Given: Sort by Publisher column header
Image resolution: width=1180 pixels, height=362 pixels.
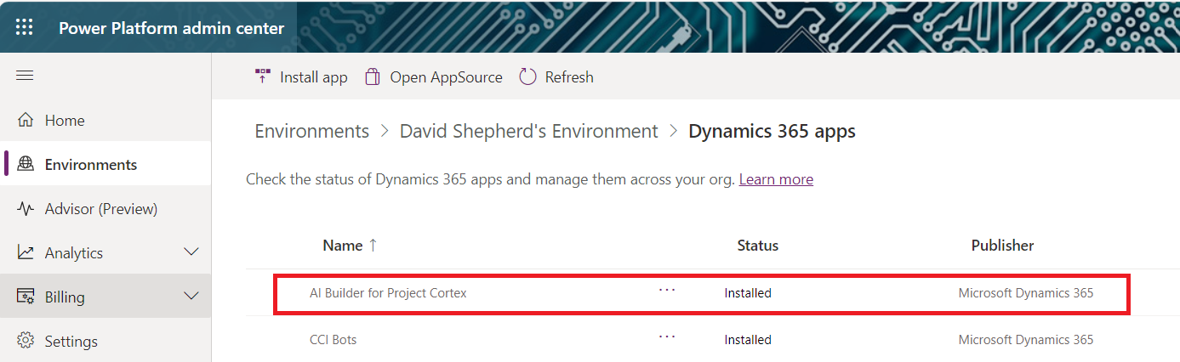Looking at the screenshot, I should pyautogui.click(x=1003, y=246).
